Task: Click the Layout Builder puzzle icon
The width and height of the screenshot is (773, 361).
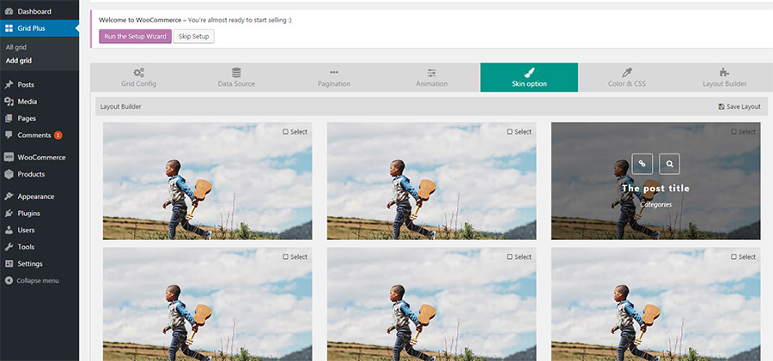Action: 724,72
